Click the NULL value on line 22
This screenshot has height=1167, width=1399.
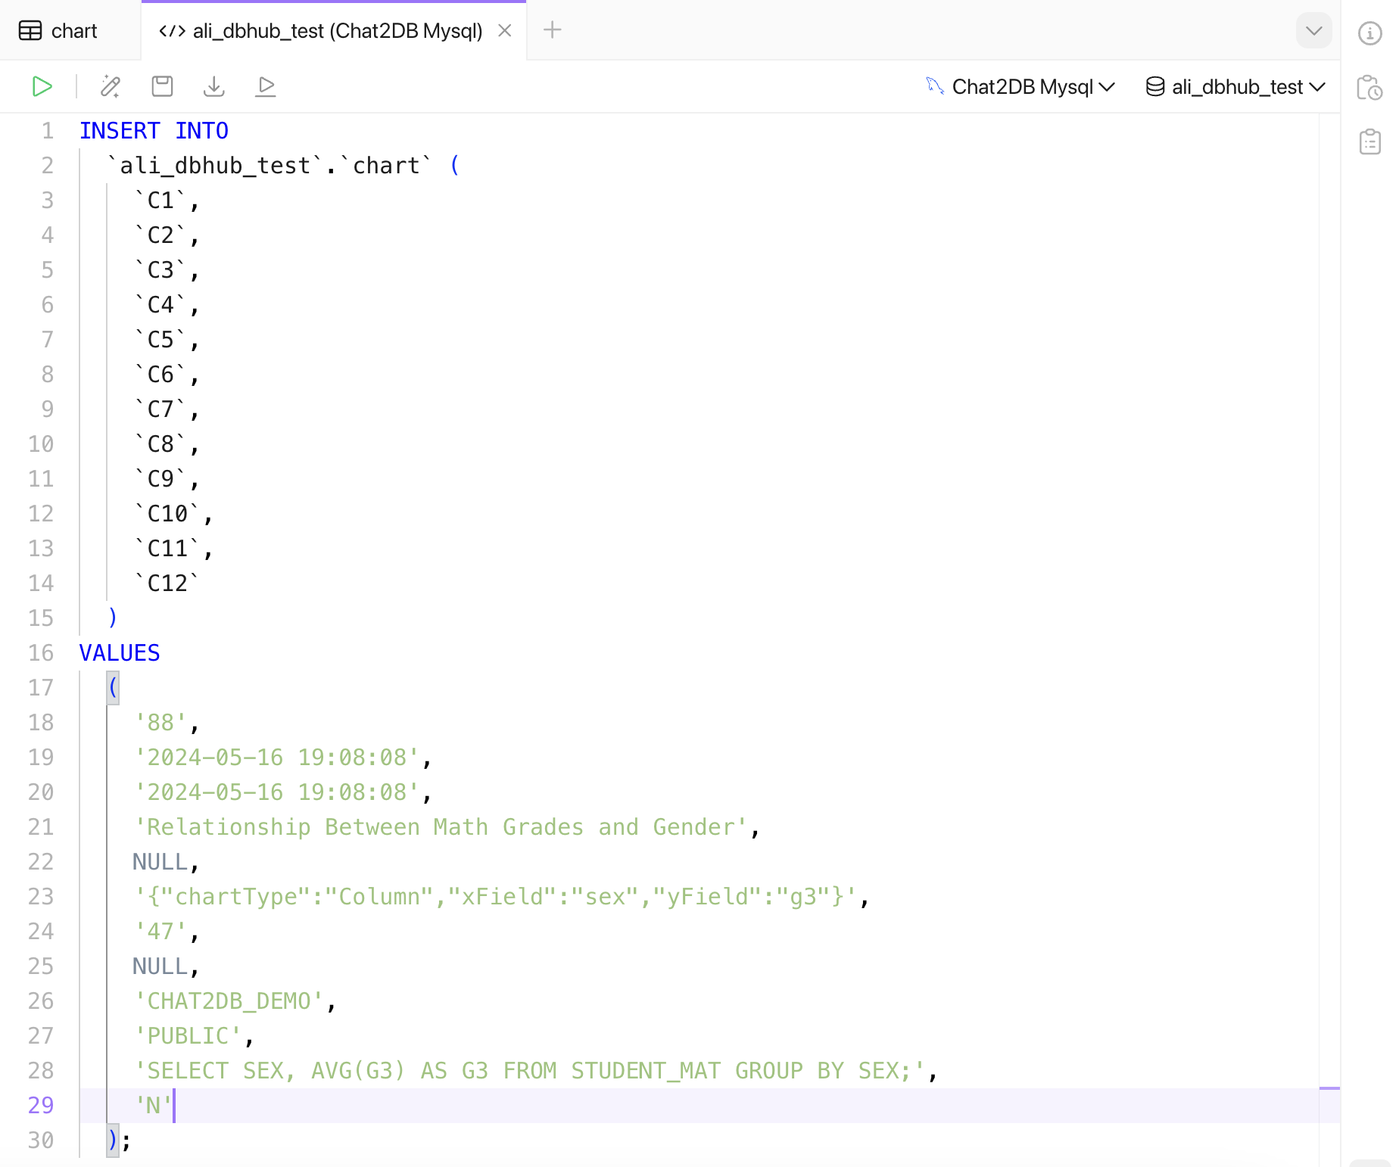pyautogui.click(x=160, y=862)
